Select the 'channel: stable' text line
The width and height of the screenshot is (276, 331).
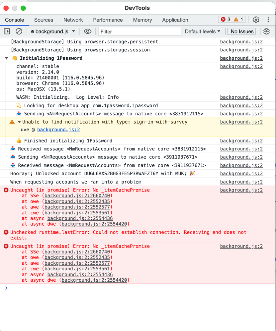point(38,66)
